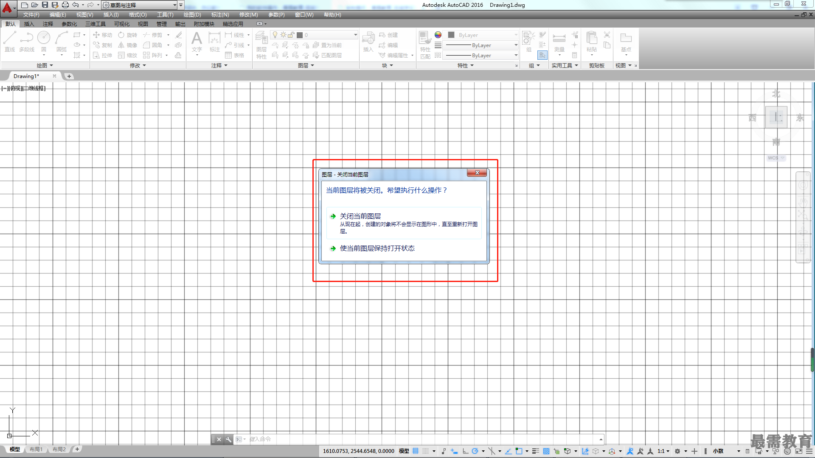815x458 pixels.
Task: Toggle snap mode in status bar
Action: pos(426,451)
